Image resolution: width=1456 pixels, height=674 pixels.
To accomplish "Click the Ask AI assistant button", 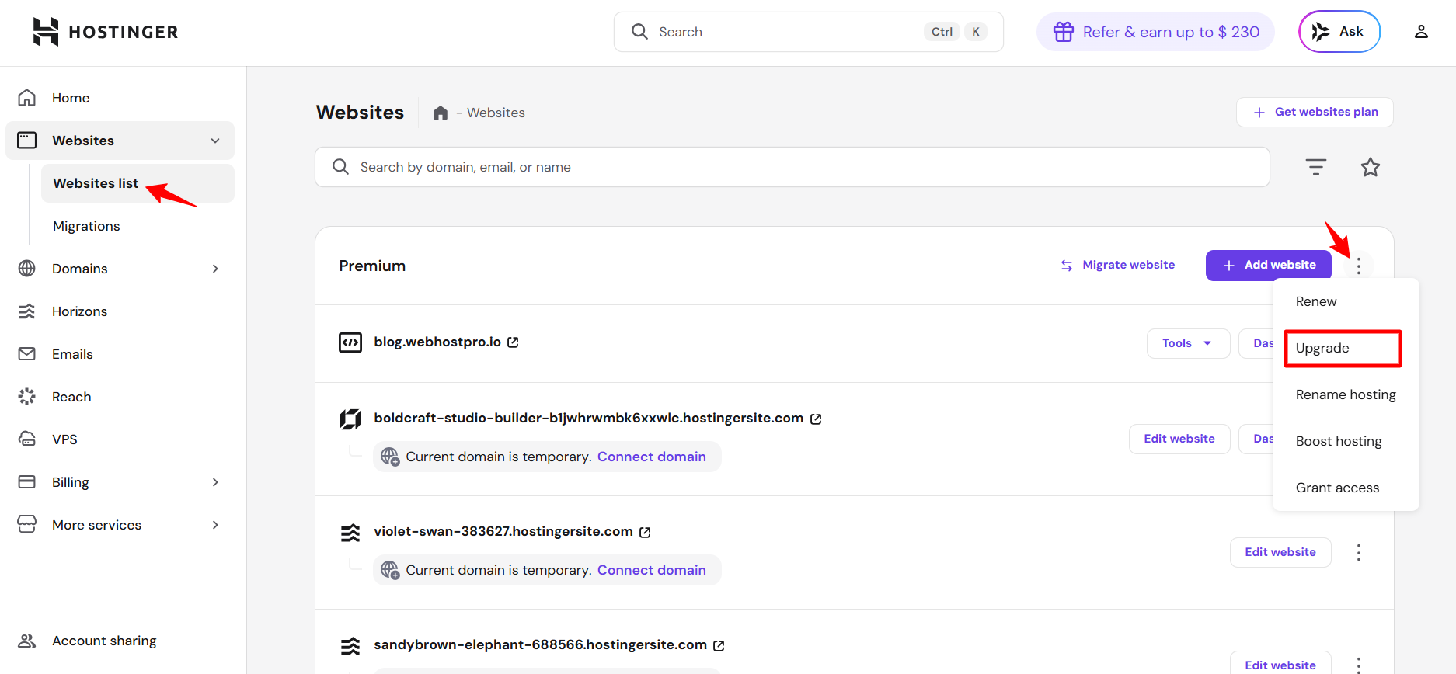I will pyautogui.click(x=1339, y=32).
